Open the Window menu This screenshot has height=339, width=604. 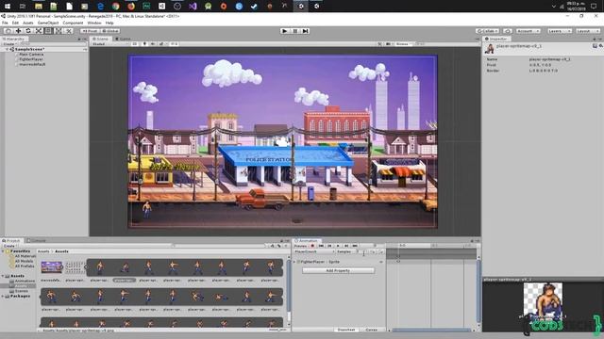[x=94, y=23]
